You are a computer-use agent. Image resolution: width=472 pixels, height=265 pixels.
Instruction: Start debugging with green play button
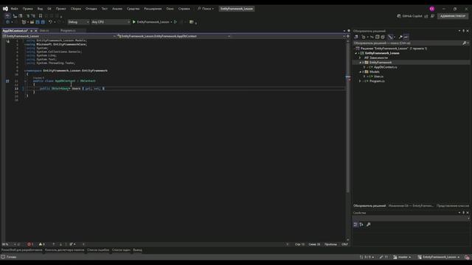pyautogui.click(x=134, y=22)
